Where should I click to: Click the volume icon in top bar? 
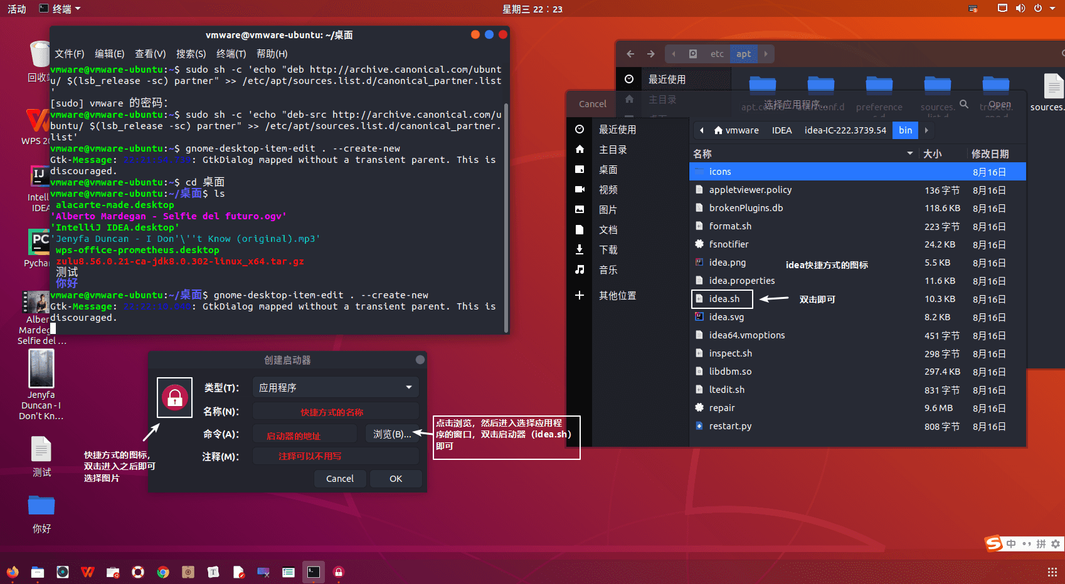click(x=1020, y=8)
